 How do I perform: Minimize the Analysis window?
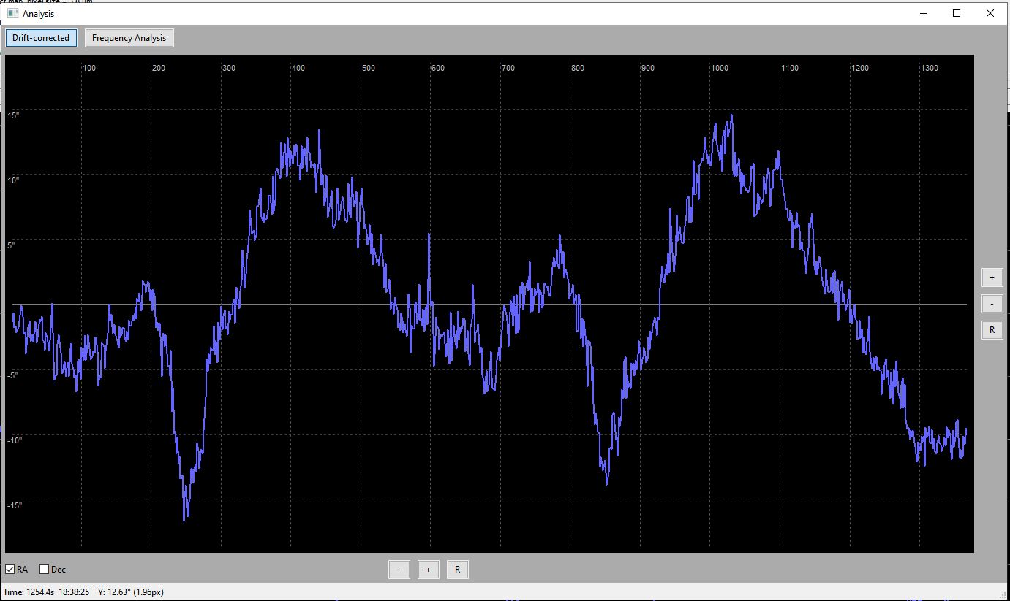924,13
